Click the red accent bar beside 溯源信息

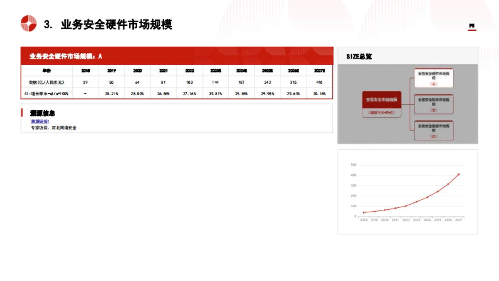pos(22,113)
